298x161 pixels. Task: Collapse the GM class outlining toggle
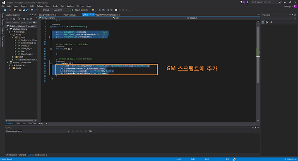coord(51,27)
